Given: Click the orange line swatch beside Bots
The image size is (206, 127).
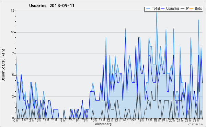Looking at the screenshot, I should pyautogui.click(x=192, y=9).
